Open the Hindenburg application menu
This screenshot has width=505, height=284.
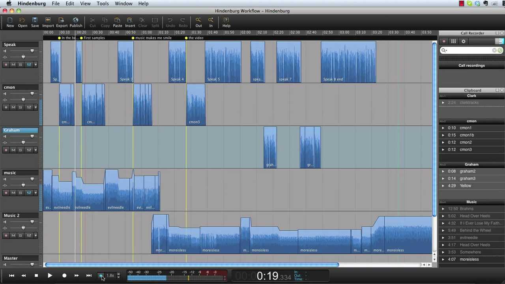click(x=32, y=3)
